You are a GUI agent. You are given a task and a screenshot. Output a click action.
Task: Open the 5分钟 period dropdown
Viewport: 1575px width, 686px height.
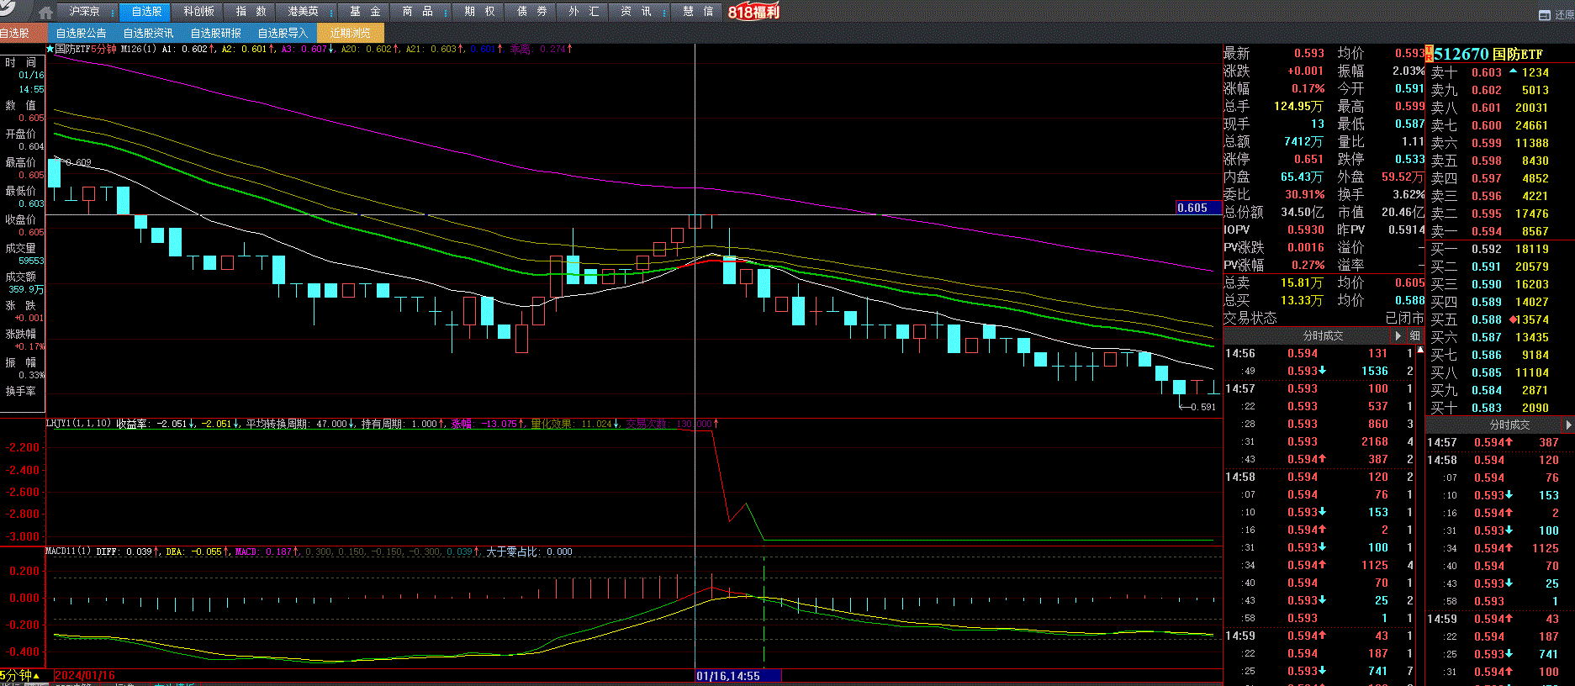point(20,675)
